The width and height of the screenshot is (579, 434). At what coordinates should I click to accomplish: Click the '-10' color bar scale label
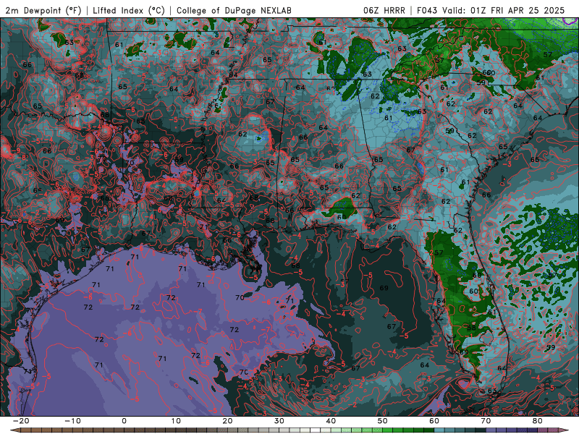pos(72,421)
